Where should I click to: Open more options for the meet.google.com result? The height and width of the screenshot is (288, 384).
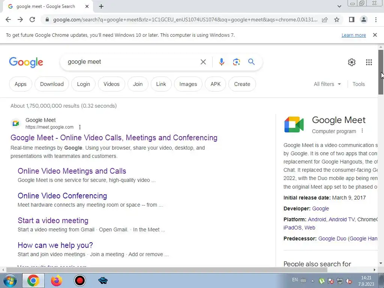pos(80,127)
